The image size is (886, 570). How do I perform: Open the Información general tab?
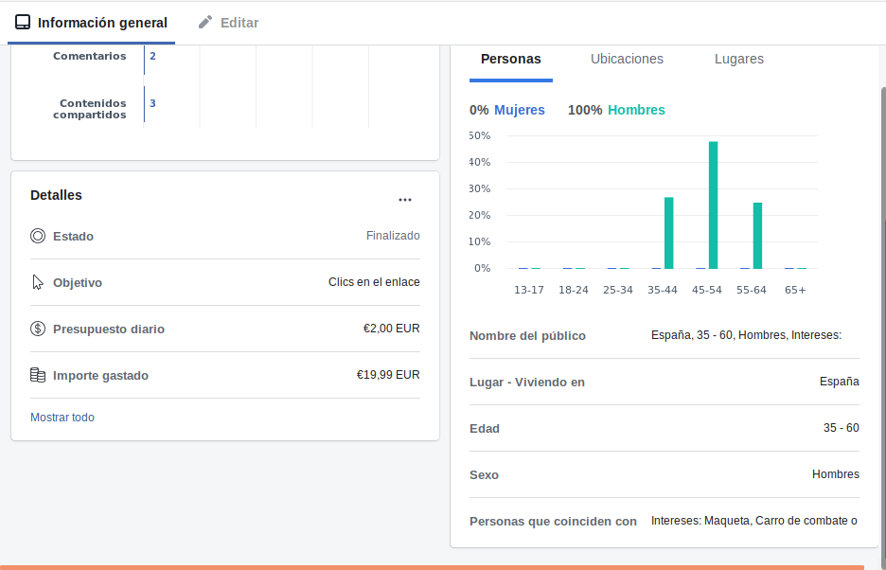tap(91, 23)
